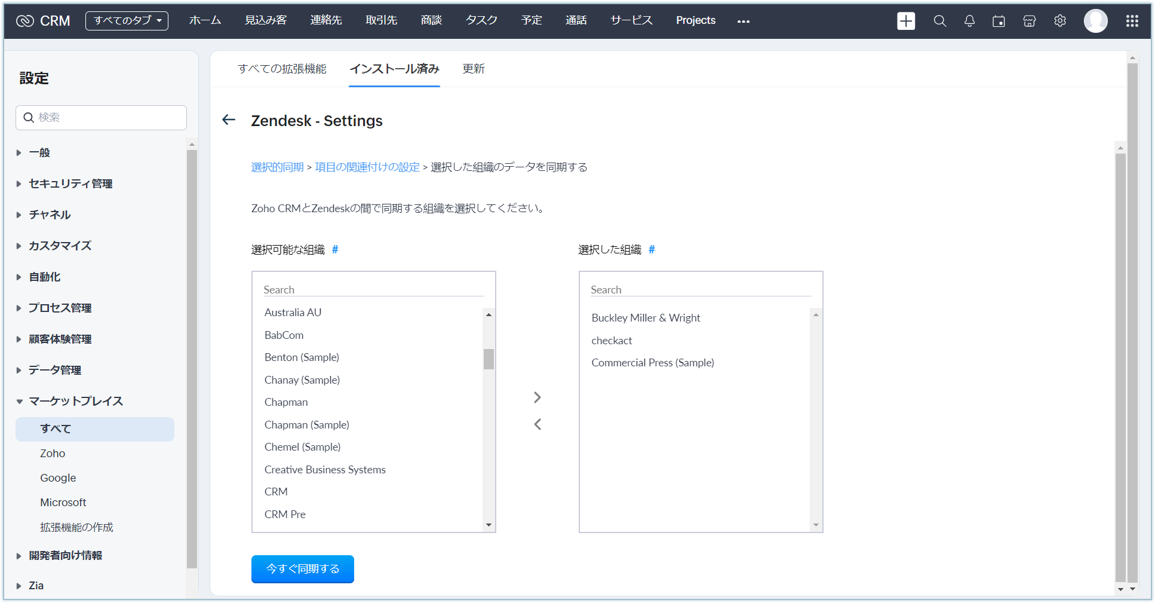Open the Google marketplace item
The height and width of the screenshot is (603, 1155).
tap(58, 478)
